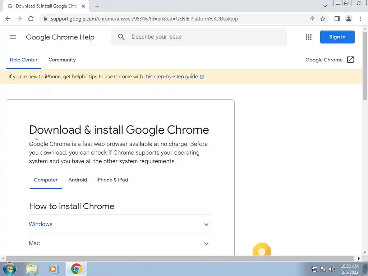Open the hamburger main menu
This screenshot has height=276, width=368.
click(x=13, y=37)
